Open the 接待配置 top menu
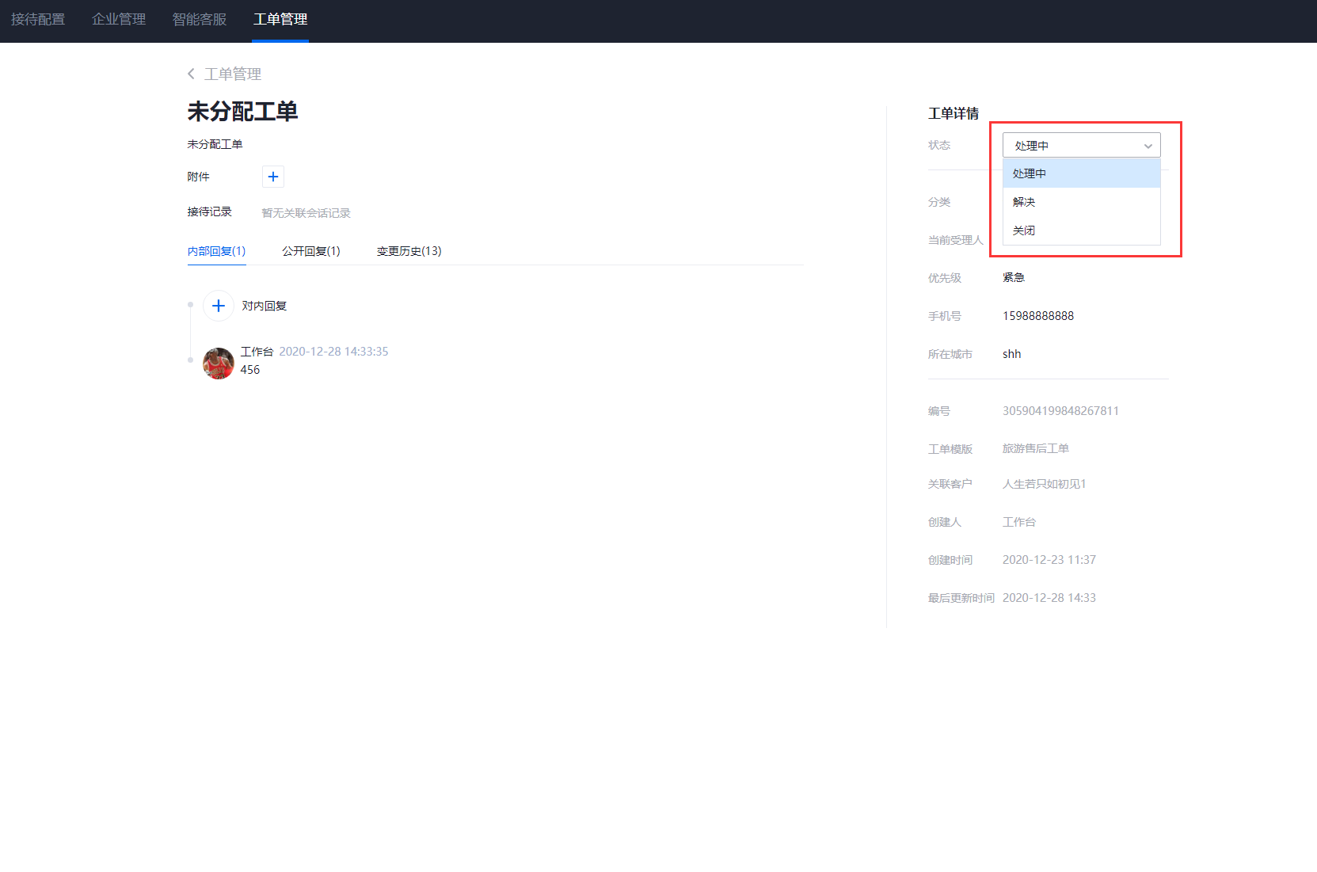Viewport: 1317px width, 872px height. tap(38, 19)
